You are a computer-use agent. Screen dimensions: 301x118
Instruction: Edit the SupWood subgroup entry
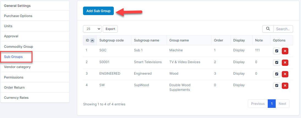276,86
